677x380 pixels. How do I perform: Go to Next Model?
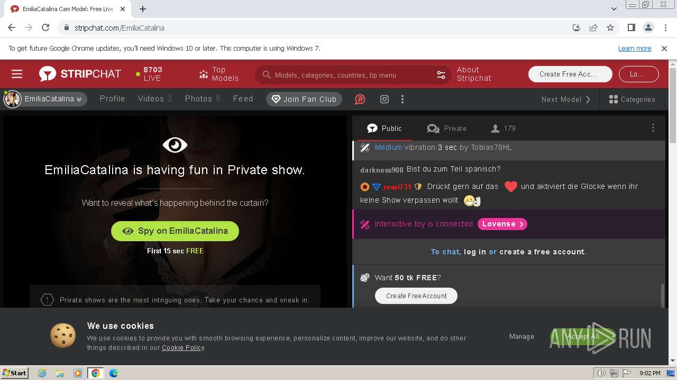(566, 99)
